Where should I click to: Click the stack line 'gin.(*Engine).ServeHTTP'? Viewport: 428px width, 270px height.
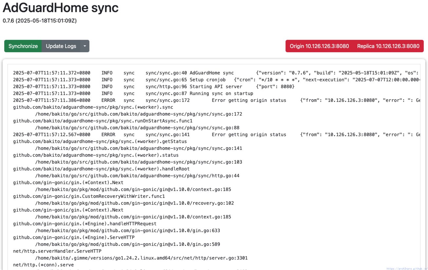pyautogui.click(x=74, y=237)
